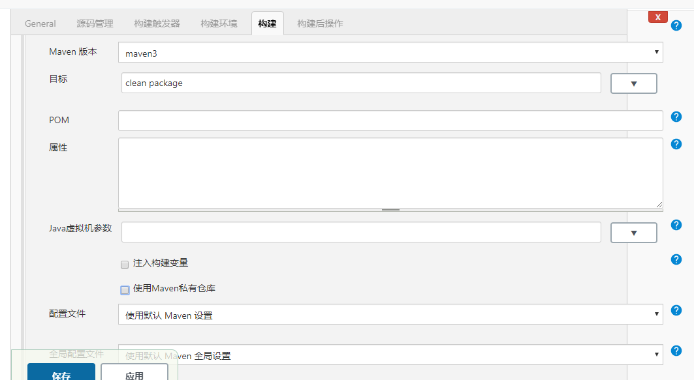Focus the 目标 input with clean package
Viewport: 694px width, 380px height.
361,83
